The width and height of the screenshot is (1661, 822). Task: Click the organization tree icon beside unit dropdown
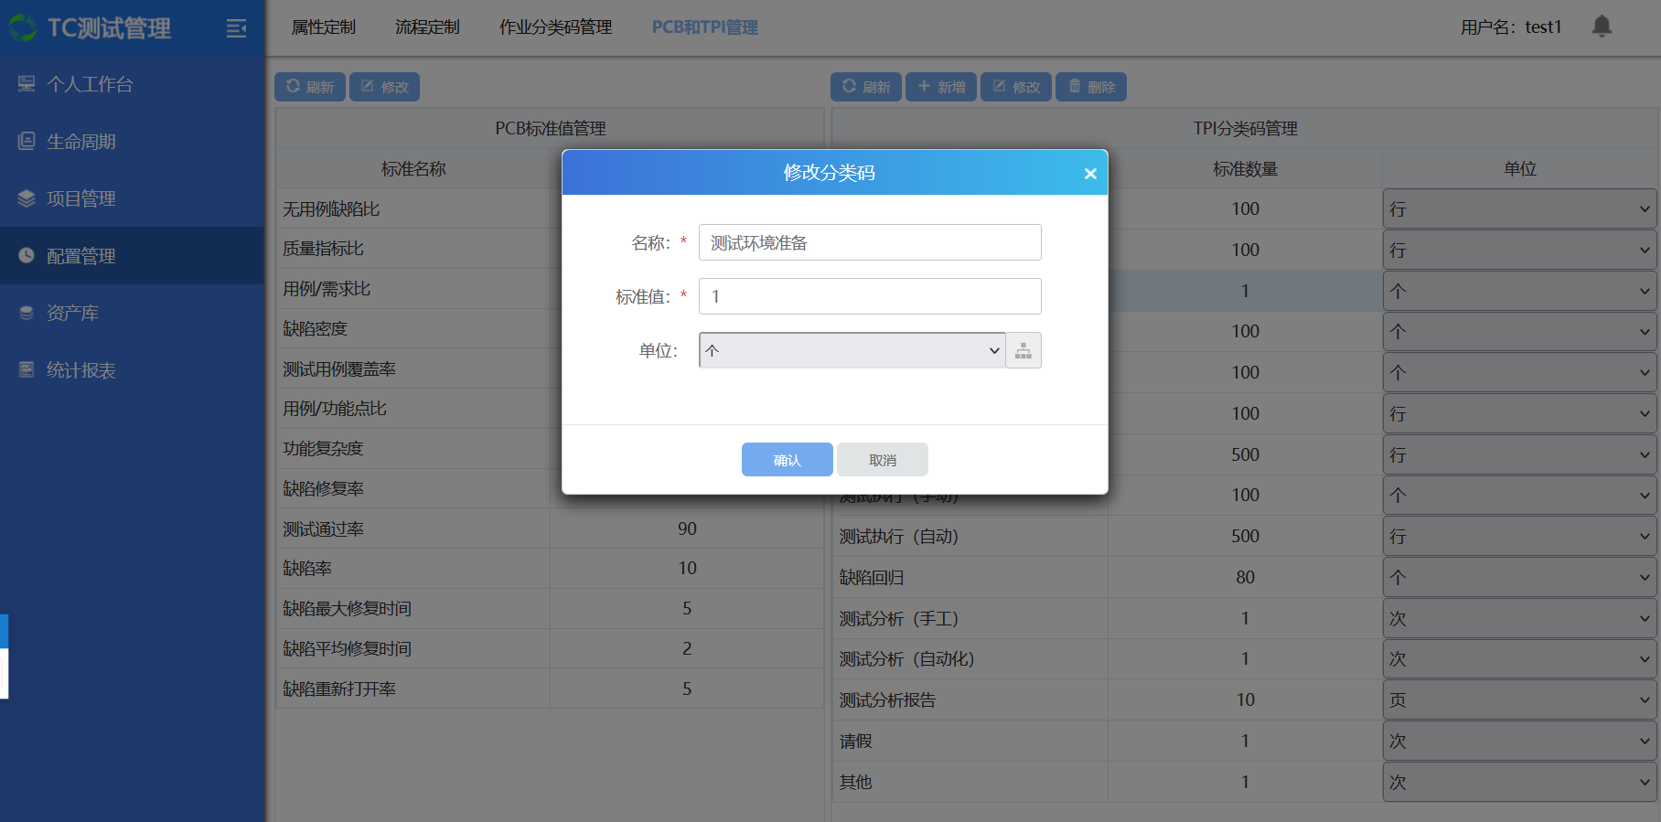click(1023, 351)
